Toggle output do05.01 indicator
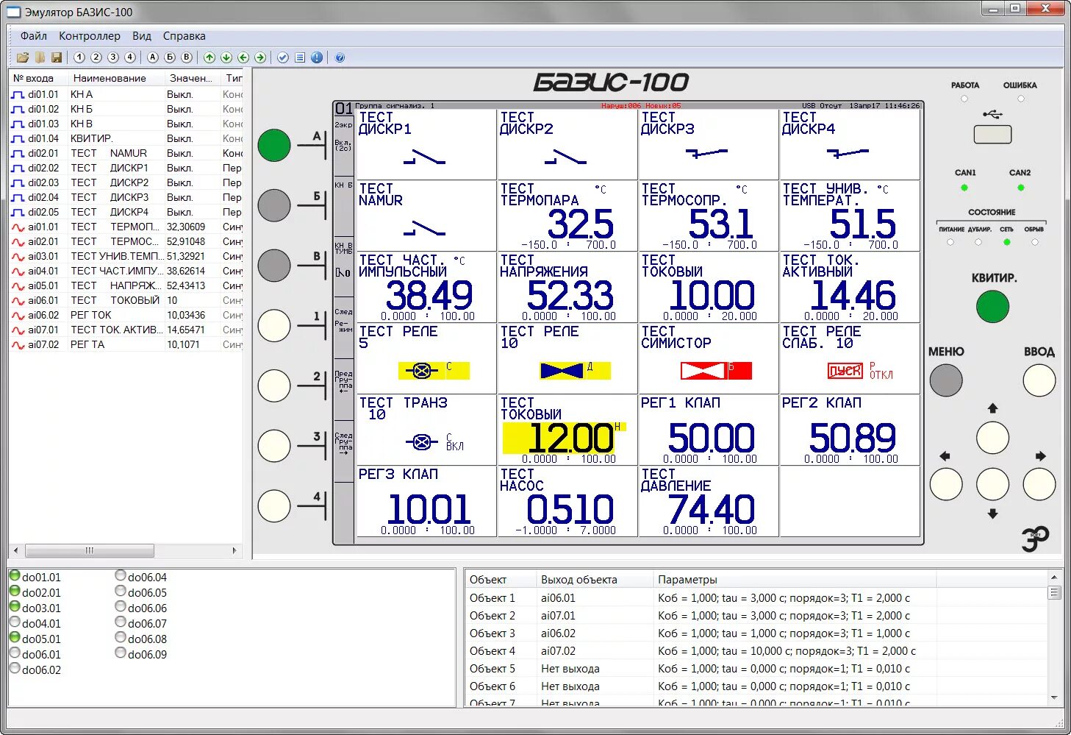This screenshot has width=1071, height=735. [15, 638]
